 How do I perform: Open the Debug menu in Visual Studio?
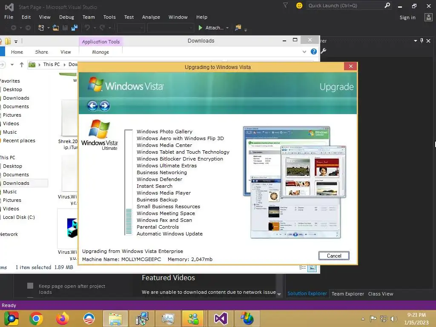(66, 17)
